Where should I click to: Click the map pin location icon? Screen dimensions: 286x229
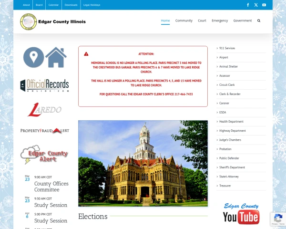(x=33, y=57)
